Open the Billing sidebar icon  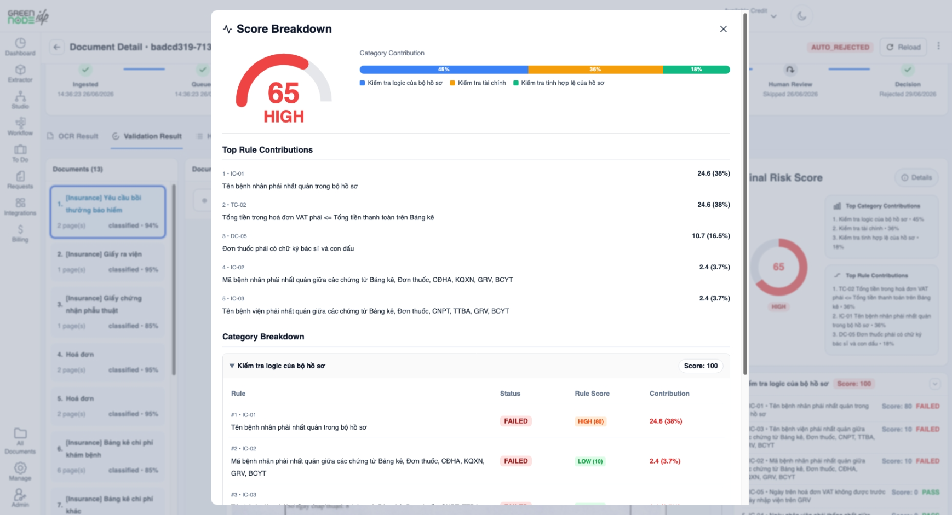tap(20, 233)
